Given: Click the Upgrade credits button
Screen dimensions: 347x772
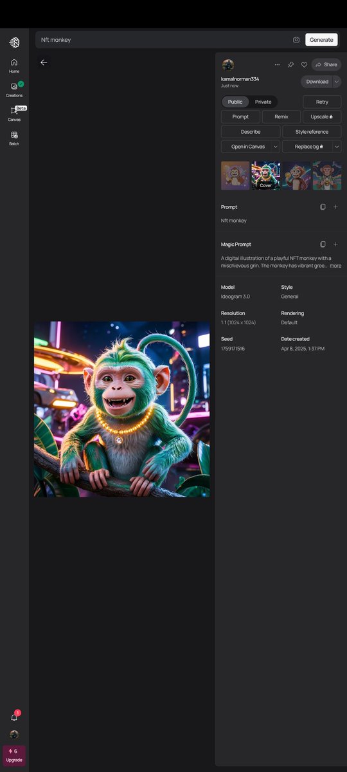Looking at the screenshot, I should [14, 755].
